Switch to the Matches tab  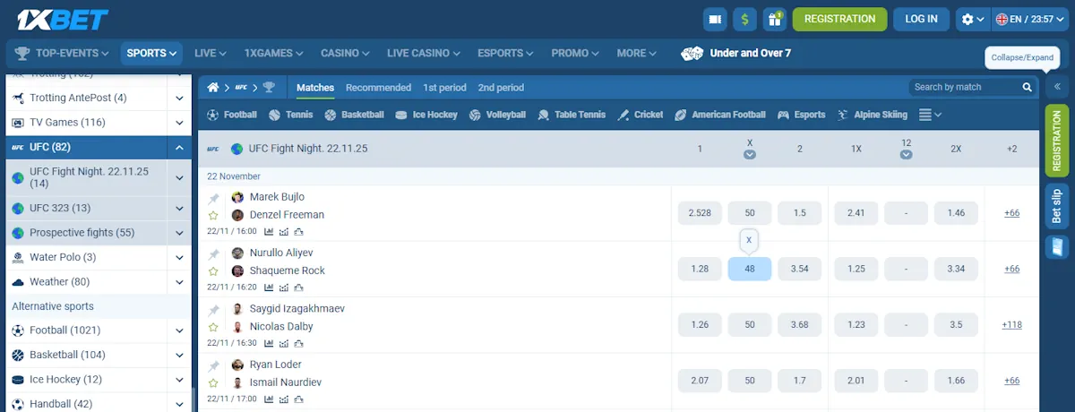click(x=315, y=88)
